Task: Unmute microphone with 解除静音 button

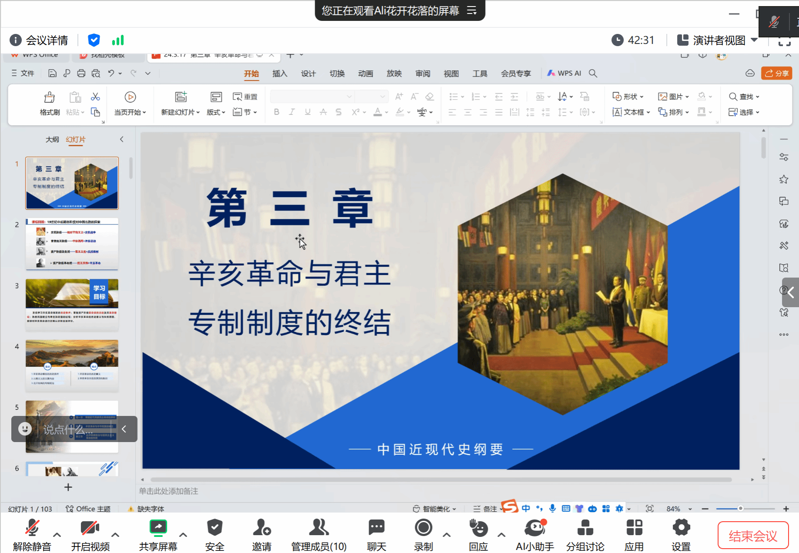Action: click(x=32, y=528)
